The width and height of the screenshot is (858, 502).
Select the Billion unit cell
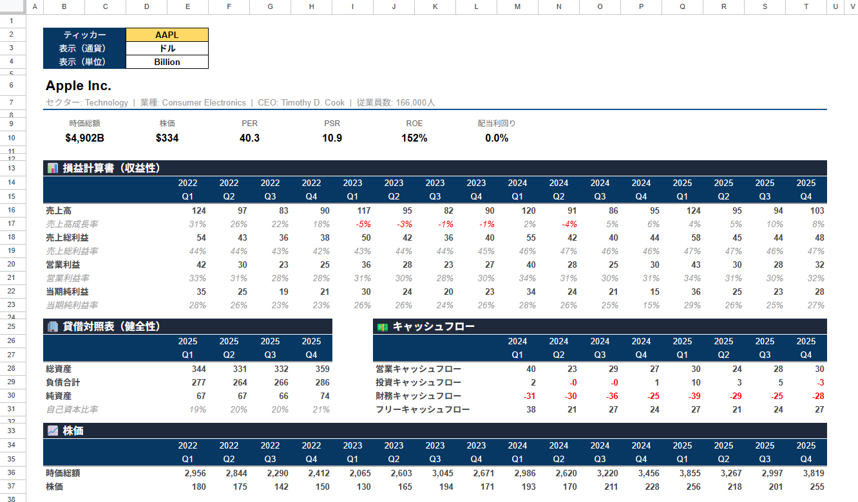167,62
